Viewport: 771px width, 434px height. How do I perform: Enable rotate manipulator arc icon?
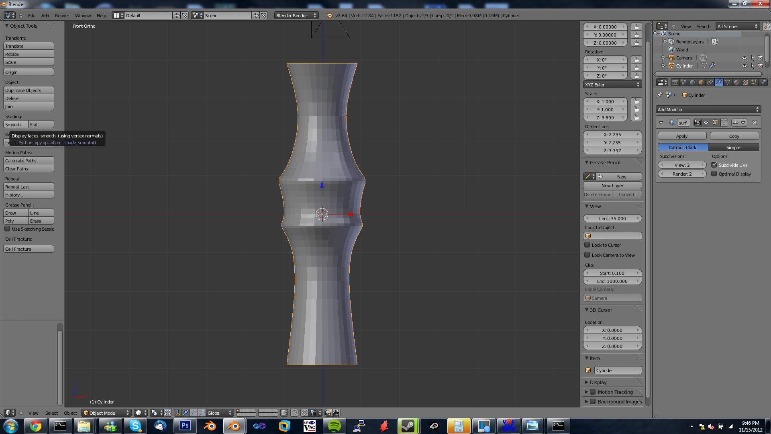click(x=194, y=413)
